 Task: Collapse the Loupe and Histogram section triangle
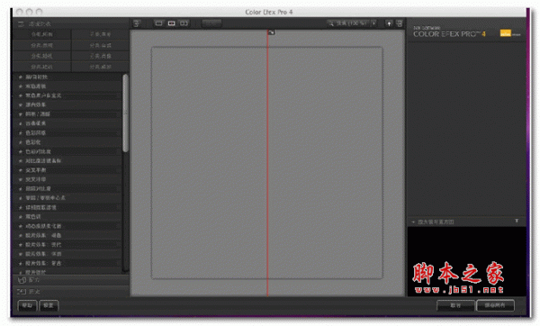point(413,222)
